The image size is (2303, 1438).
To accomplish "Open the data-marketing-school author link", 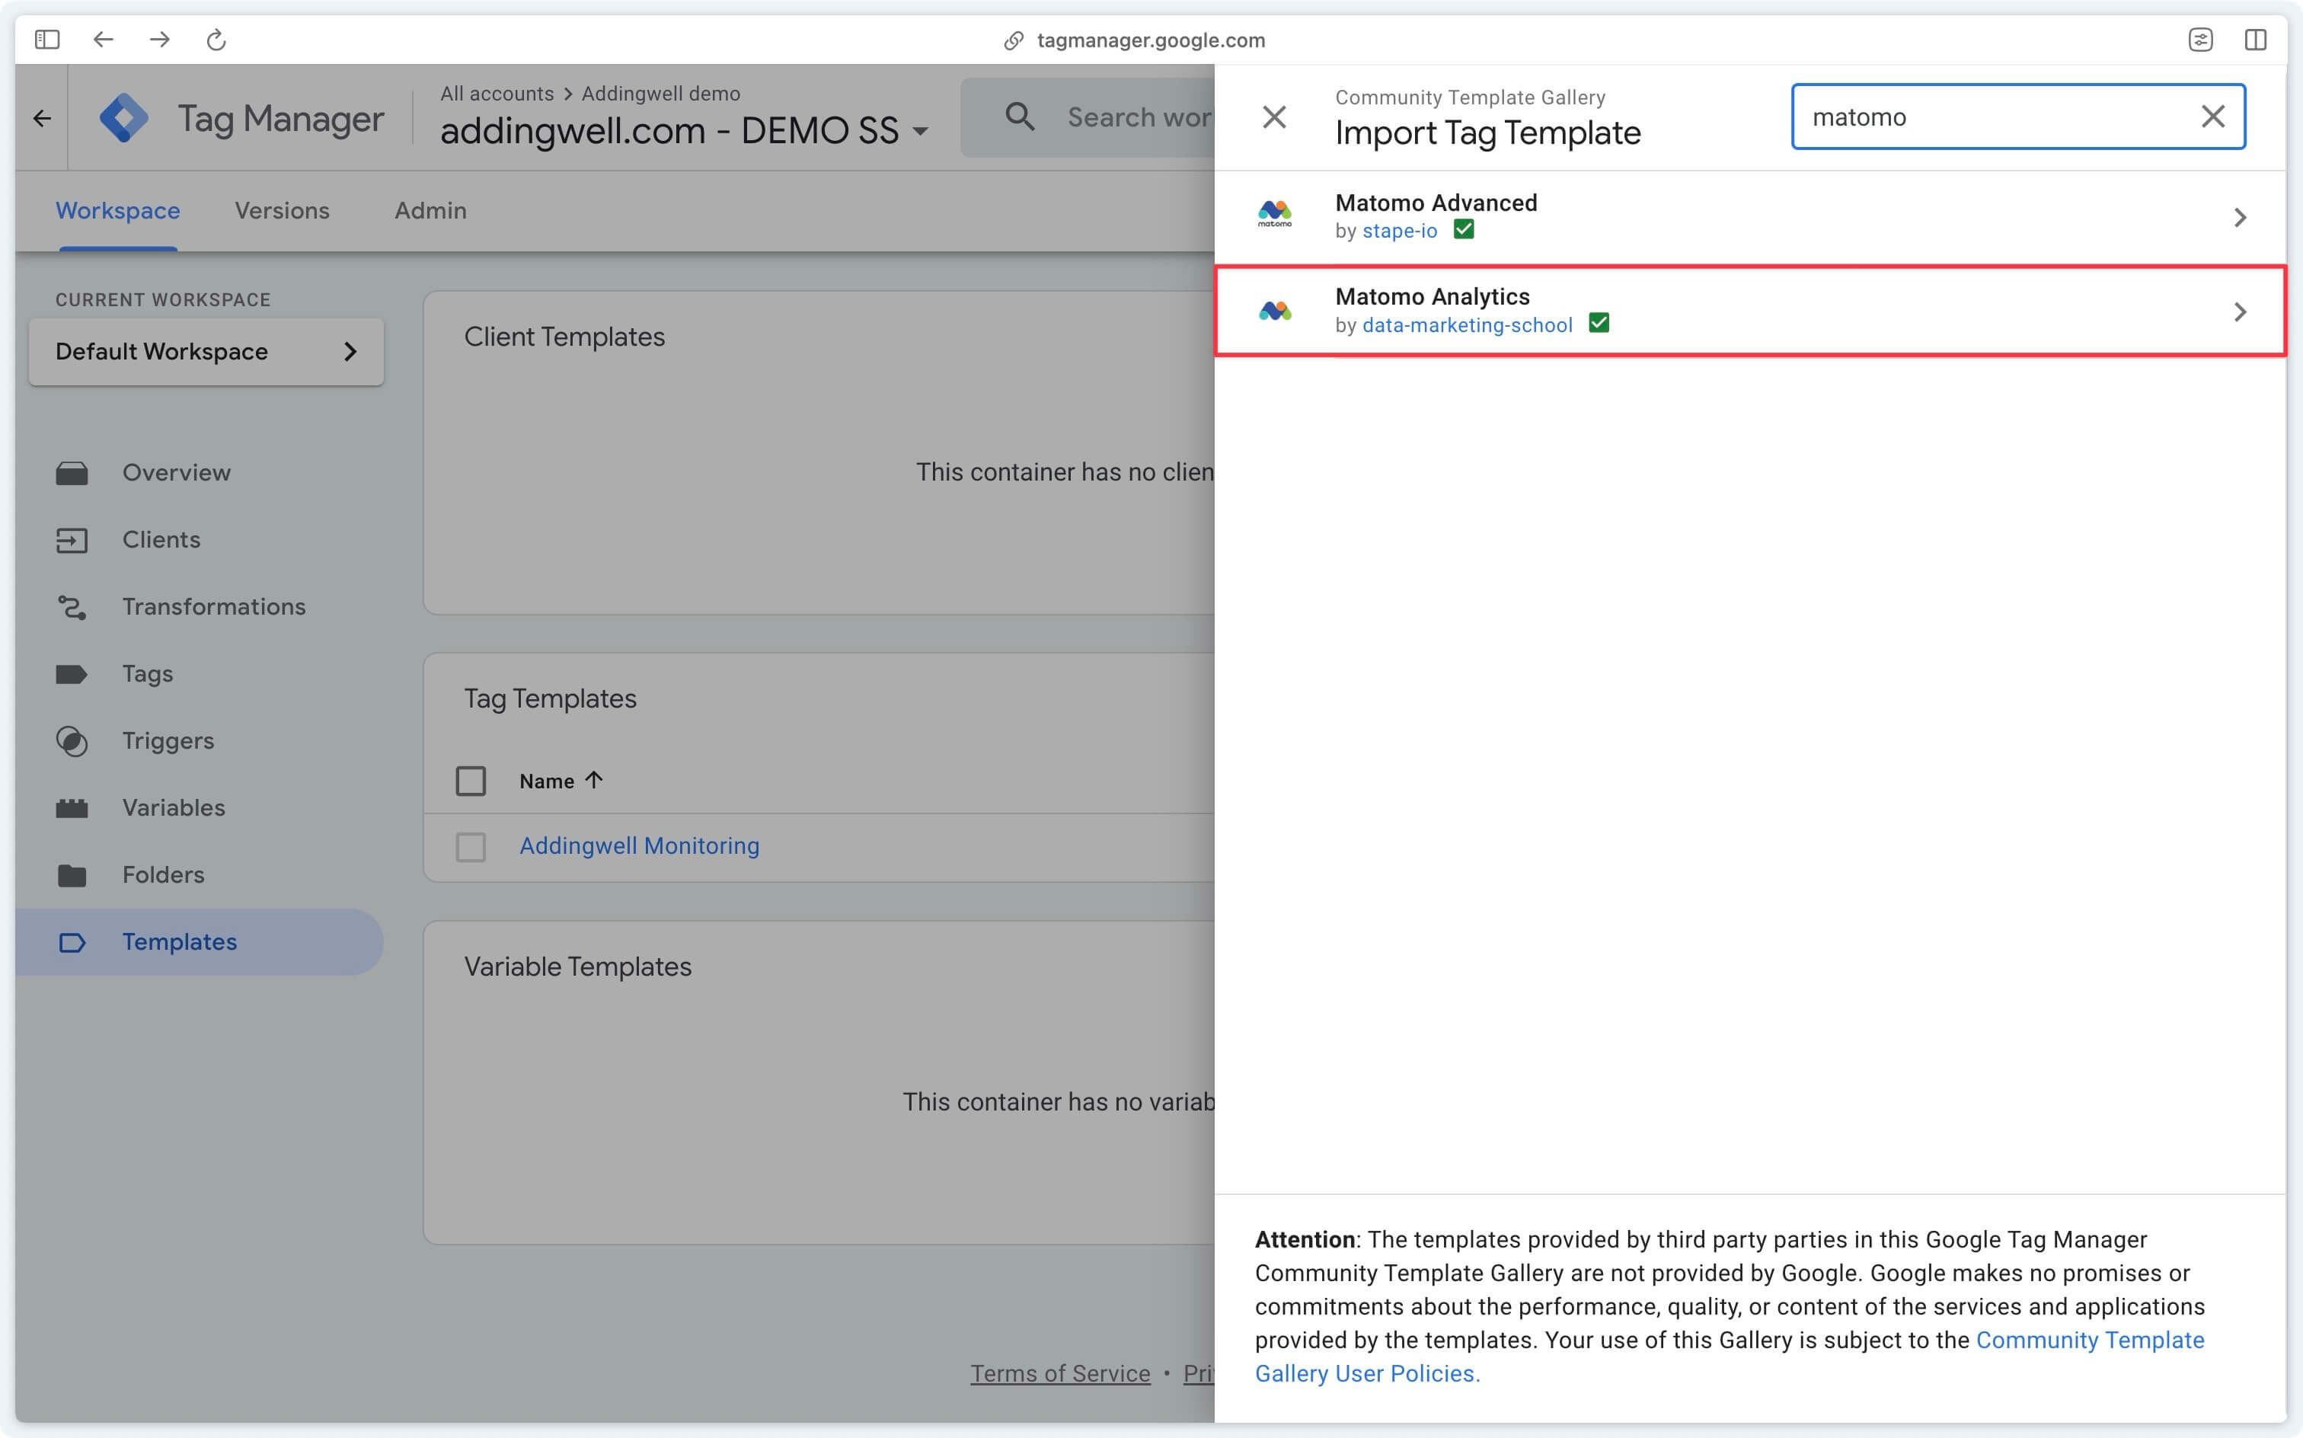I will pyautogui.click(x=1468, y=324).
